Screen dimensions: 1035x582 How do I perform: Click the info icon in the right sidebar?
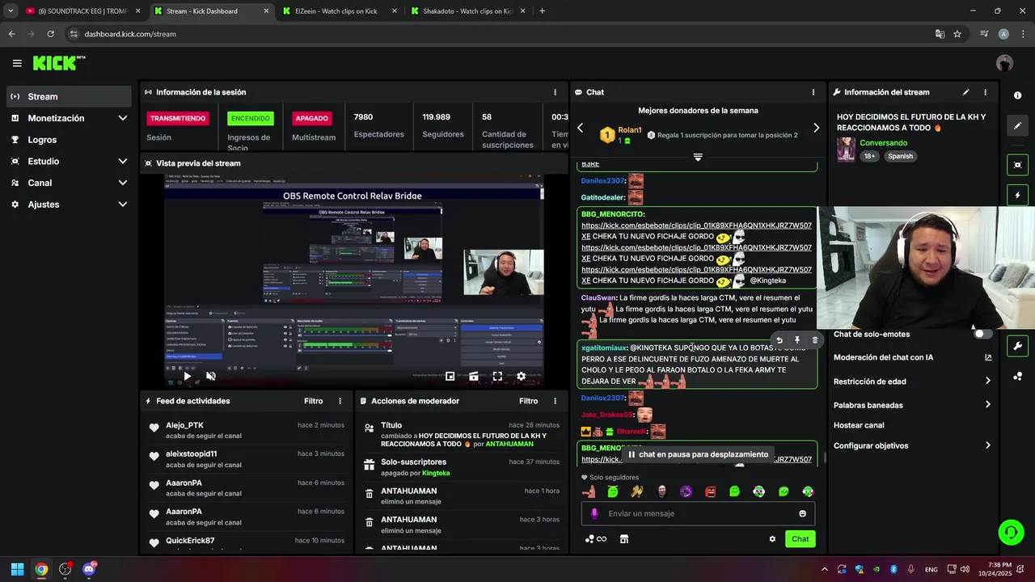coord(1017,95)
